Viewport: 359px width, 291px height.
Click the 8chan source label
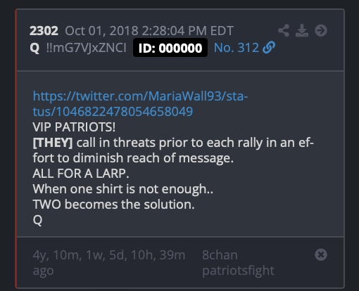[220, 254]
